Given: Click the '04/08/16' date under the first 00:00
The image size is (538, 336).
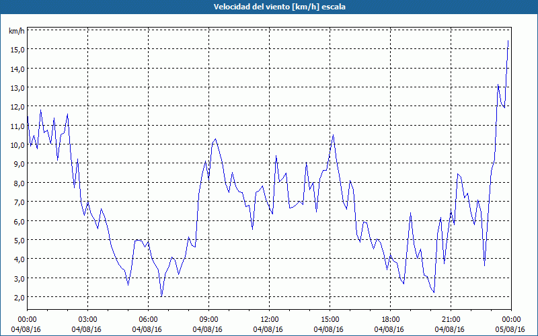Looking at the screenshot, I should [26, 329].
